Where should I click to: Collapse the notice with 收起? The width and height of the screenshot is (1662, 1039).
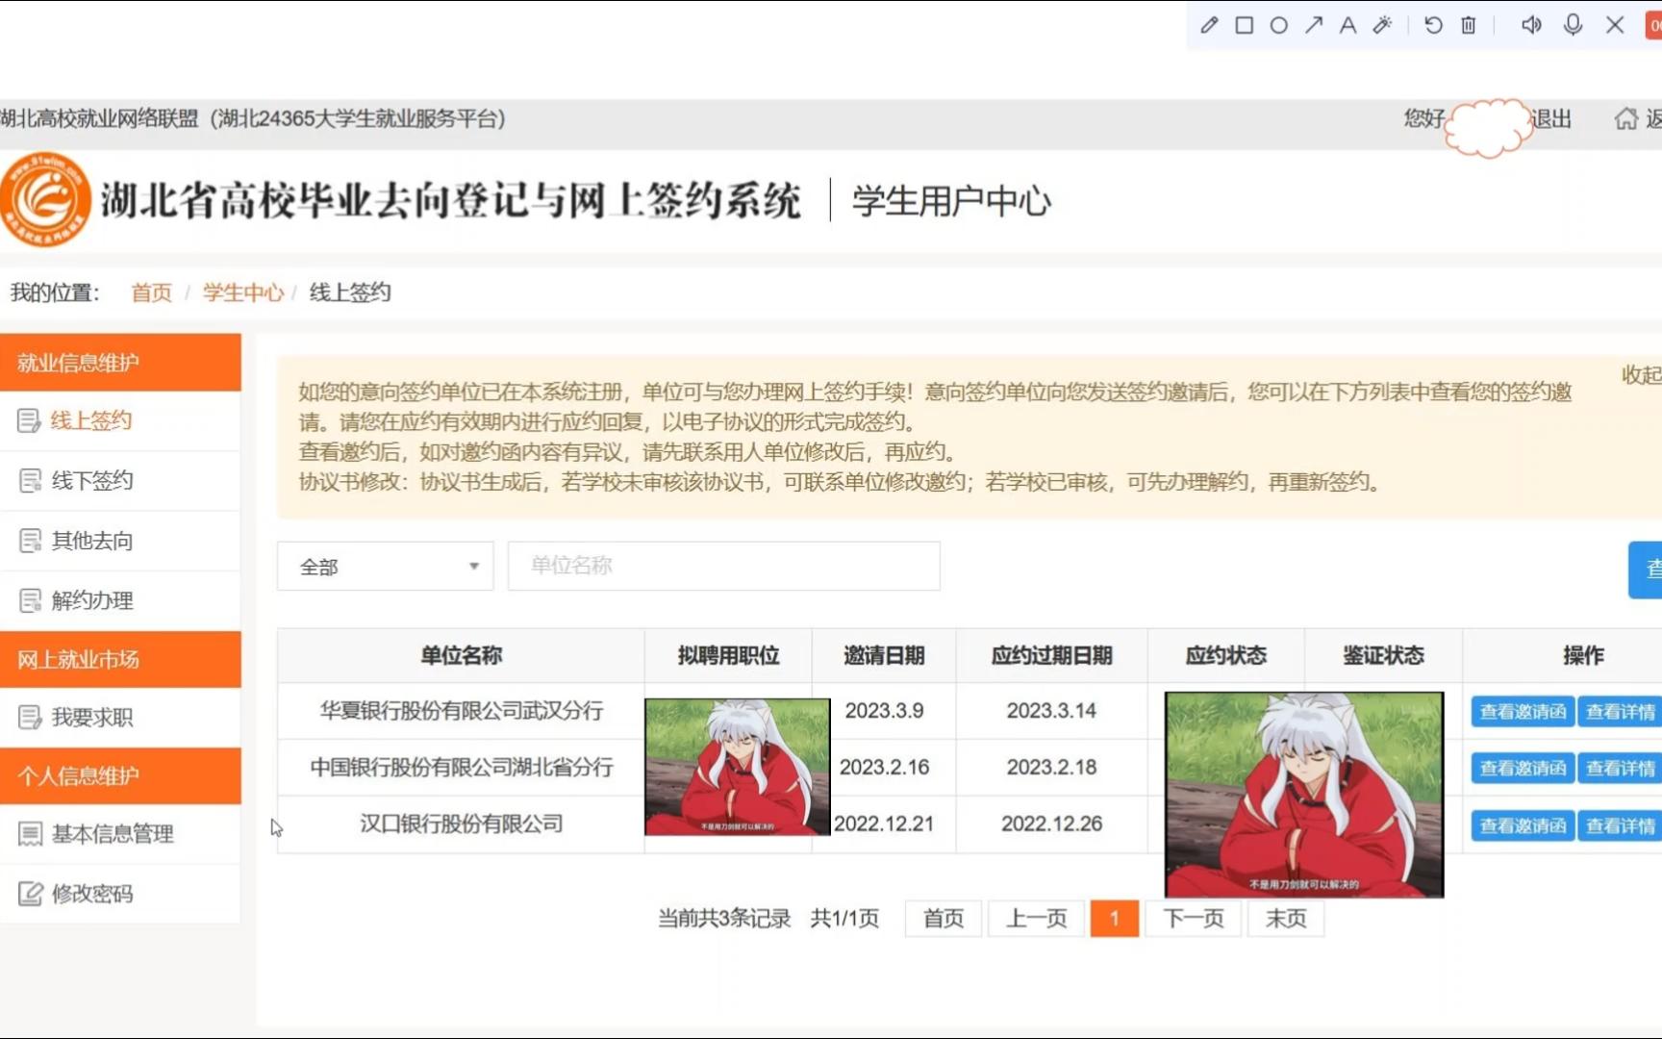coord(1641,375)
